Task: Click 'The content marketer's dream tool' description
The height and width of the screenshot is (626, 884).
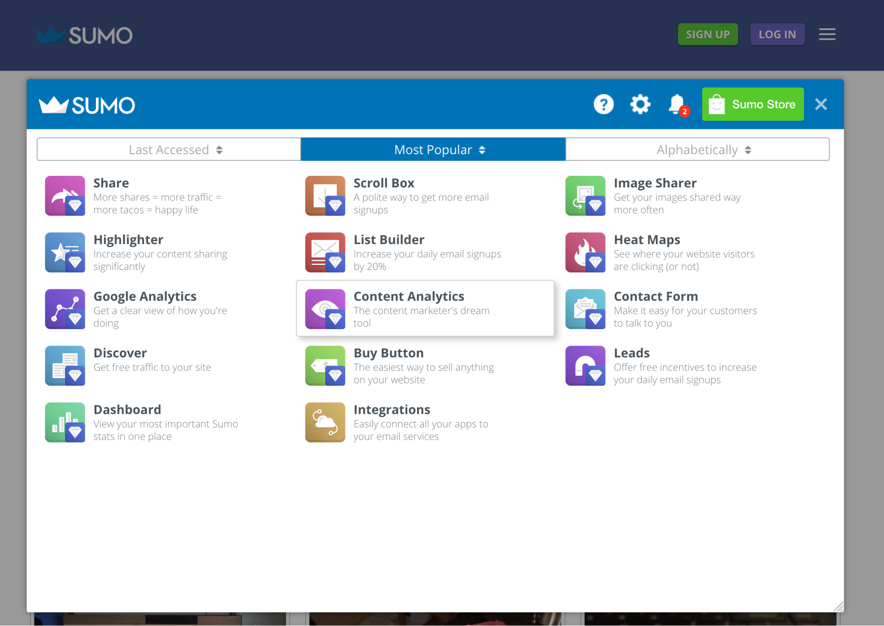Action: pos(421,317)
